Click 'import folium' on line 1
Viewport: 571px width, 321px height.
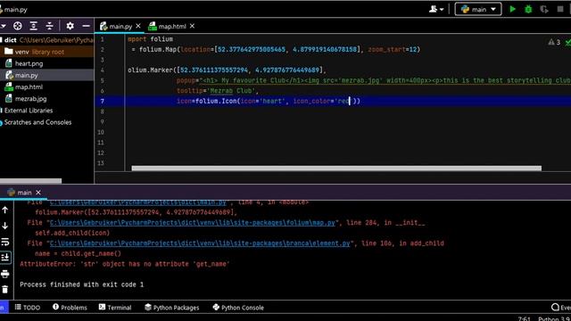150,39
